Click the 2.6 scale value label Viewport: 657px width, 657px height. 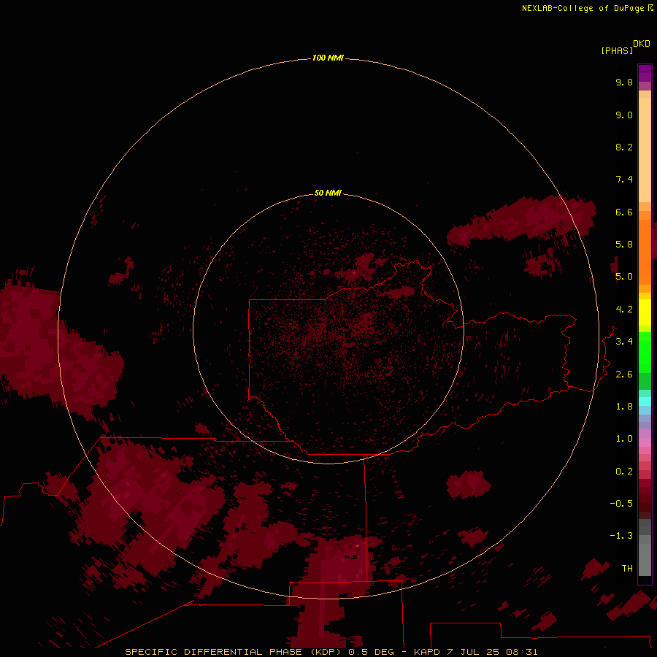pyautogui.click(x=624, y=374)
